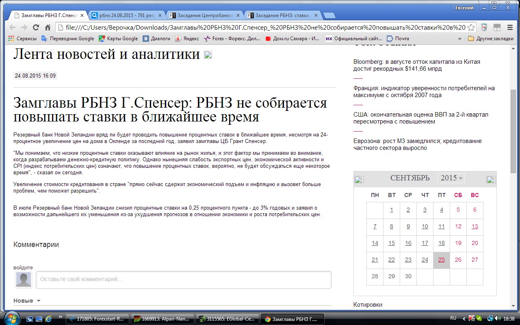Open the Forex - Форекс bookmark

click(x=232, y=39)
